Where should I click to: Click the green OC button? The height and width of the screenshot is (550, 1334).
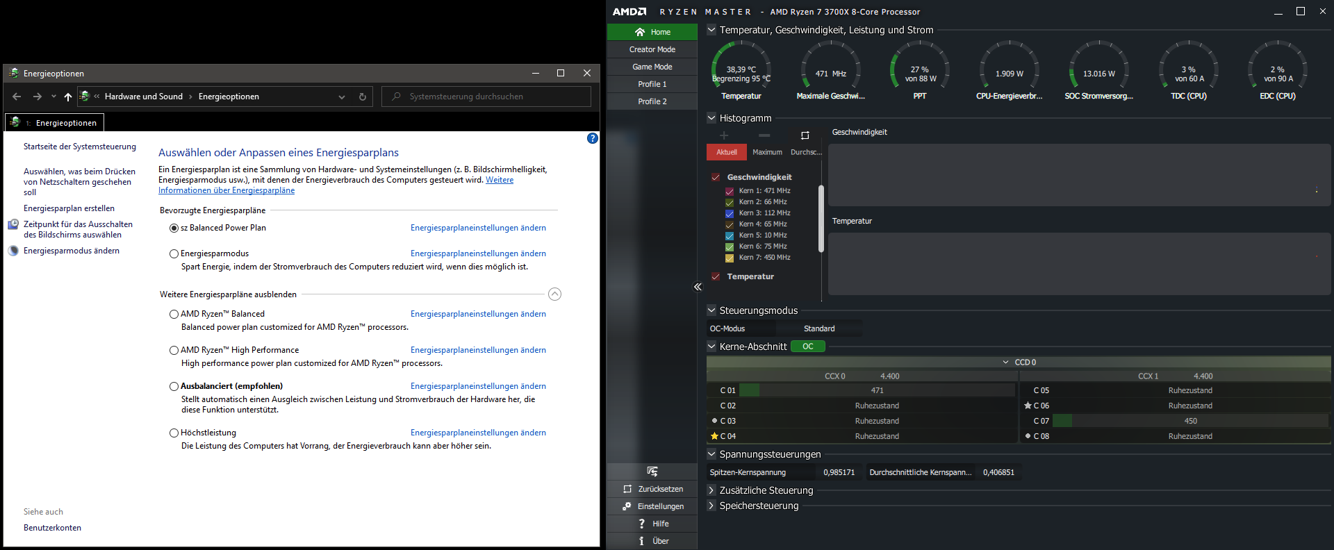(807, 347)
